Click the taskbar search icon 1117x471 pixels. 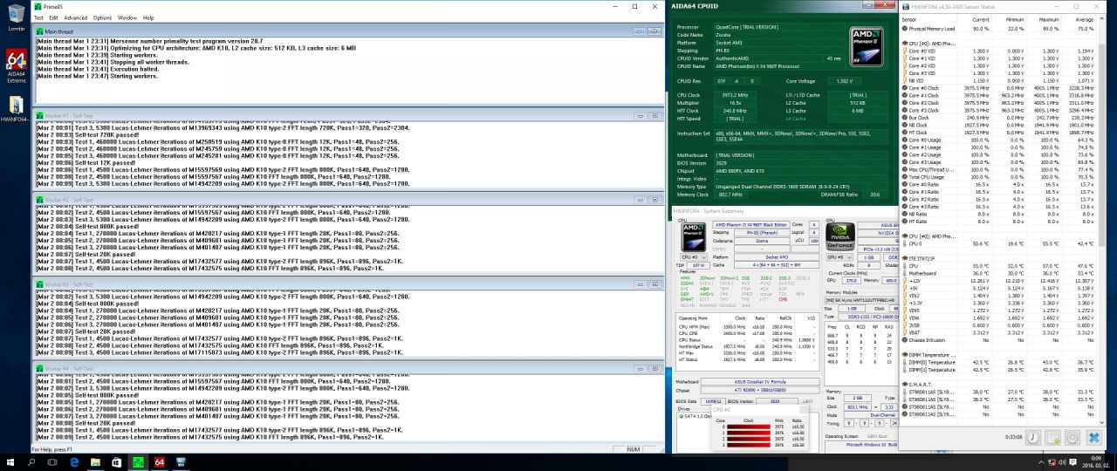(x=31, y=462)
